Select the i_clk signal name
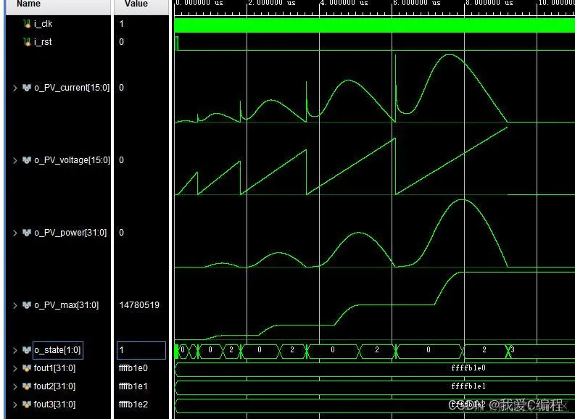 tap(44, 24)
